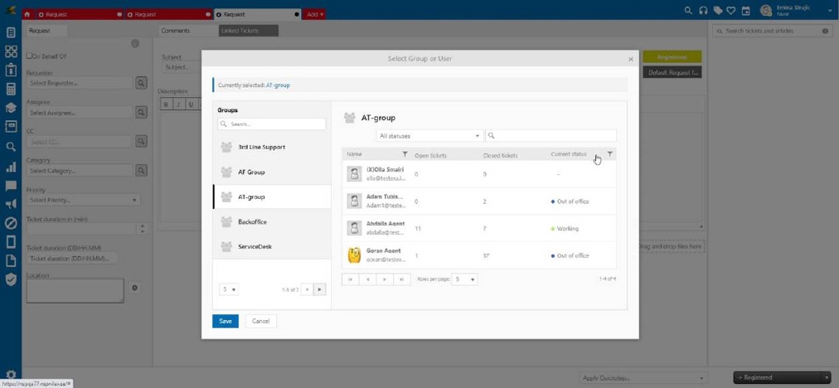
Task: Expand the All statuses dropdown
Action: coord(429,136)
